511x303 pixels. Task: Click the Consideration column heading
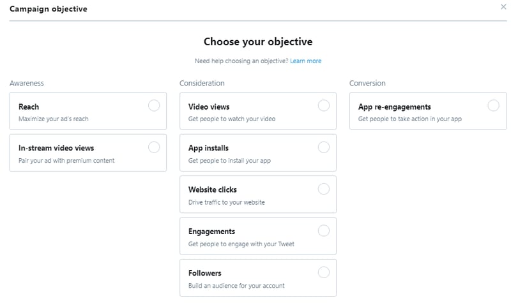click(x=202, y=84)
